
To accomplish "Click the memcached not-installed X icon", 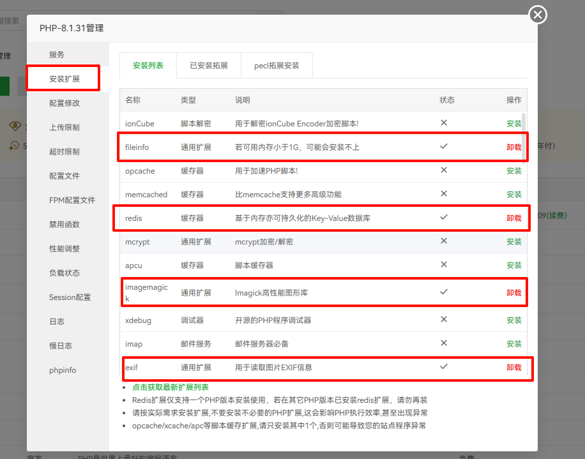I will [x=444, y=194].
